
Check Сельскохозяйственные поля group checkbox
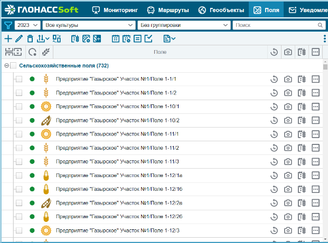pyautogui.click(x=13, y=65)
